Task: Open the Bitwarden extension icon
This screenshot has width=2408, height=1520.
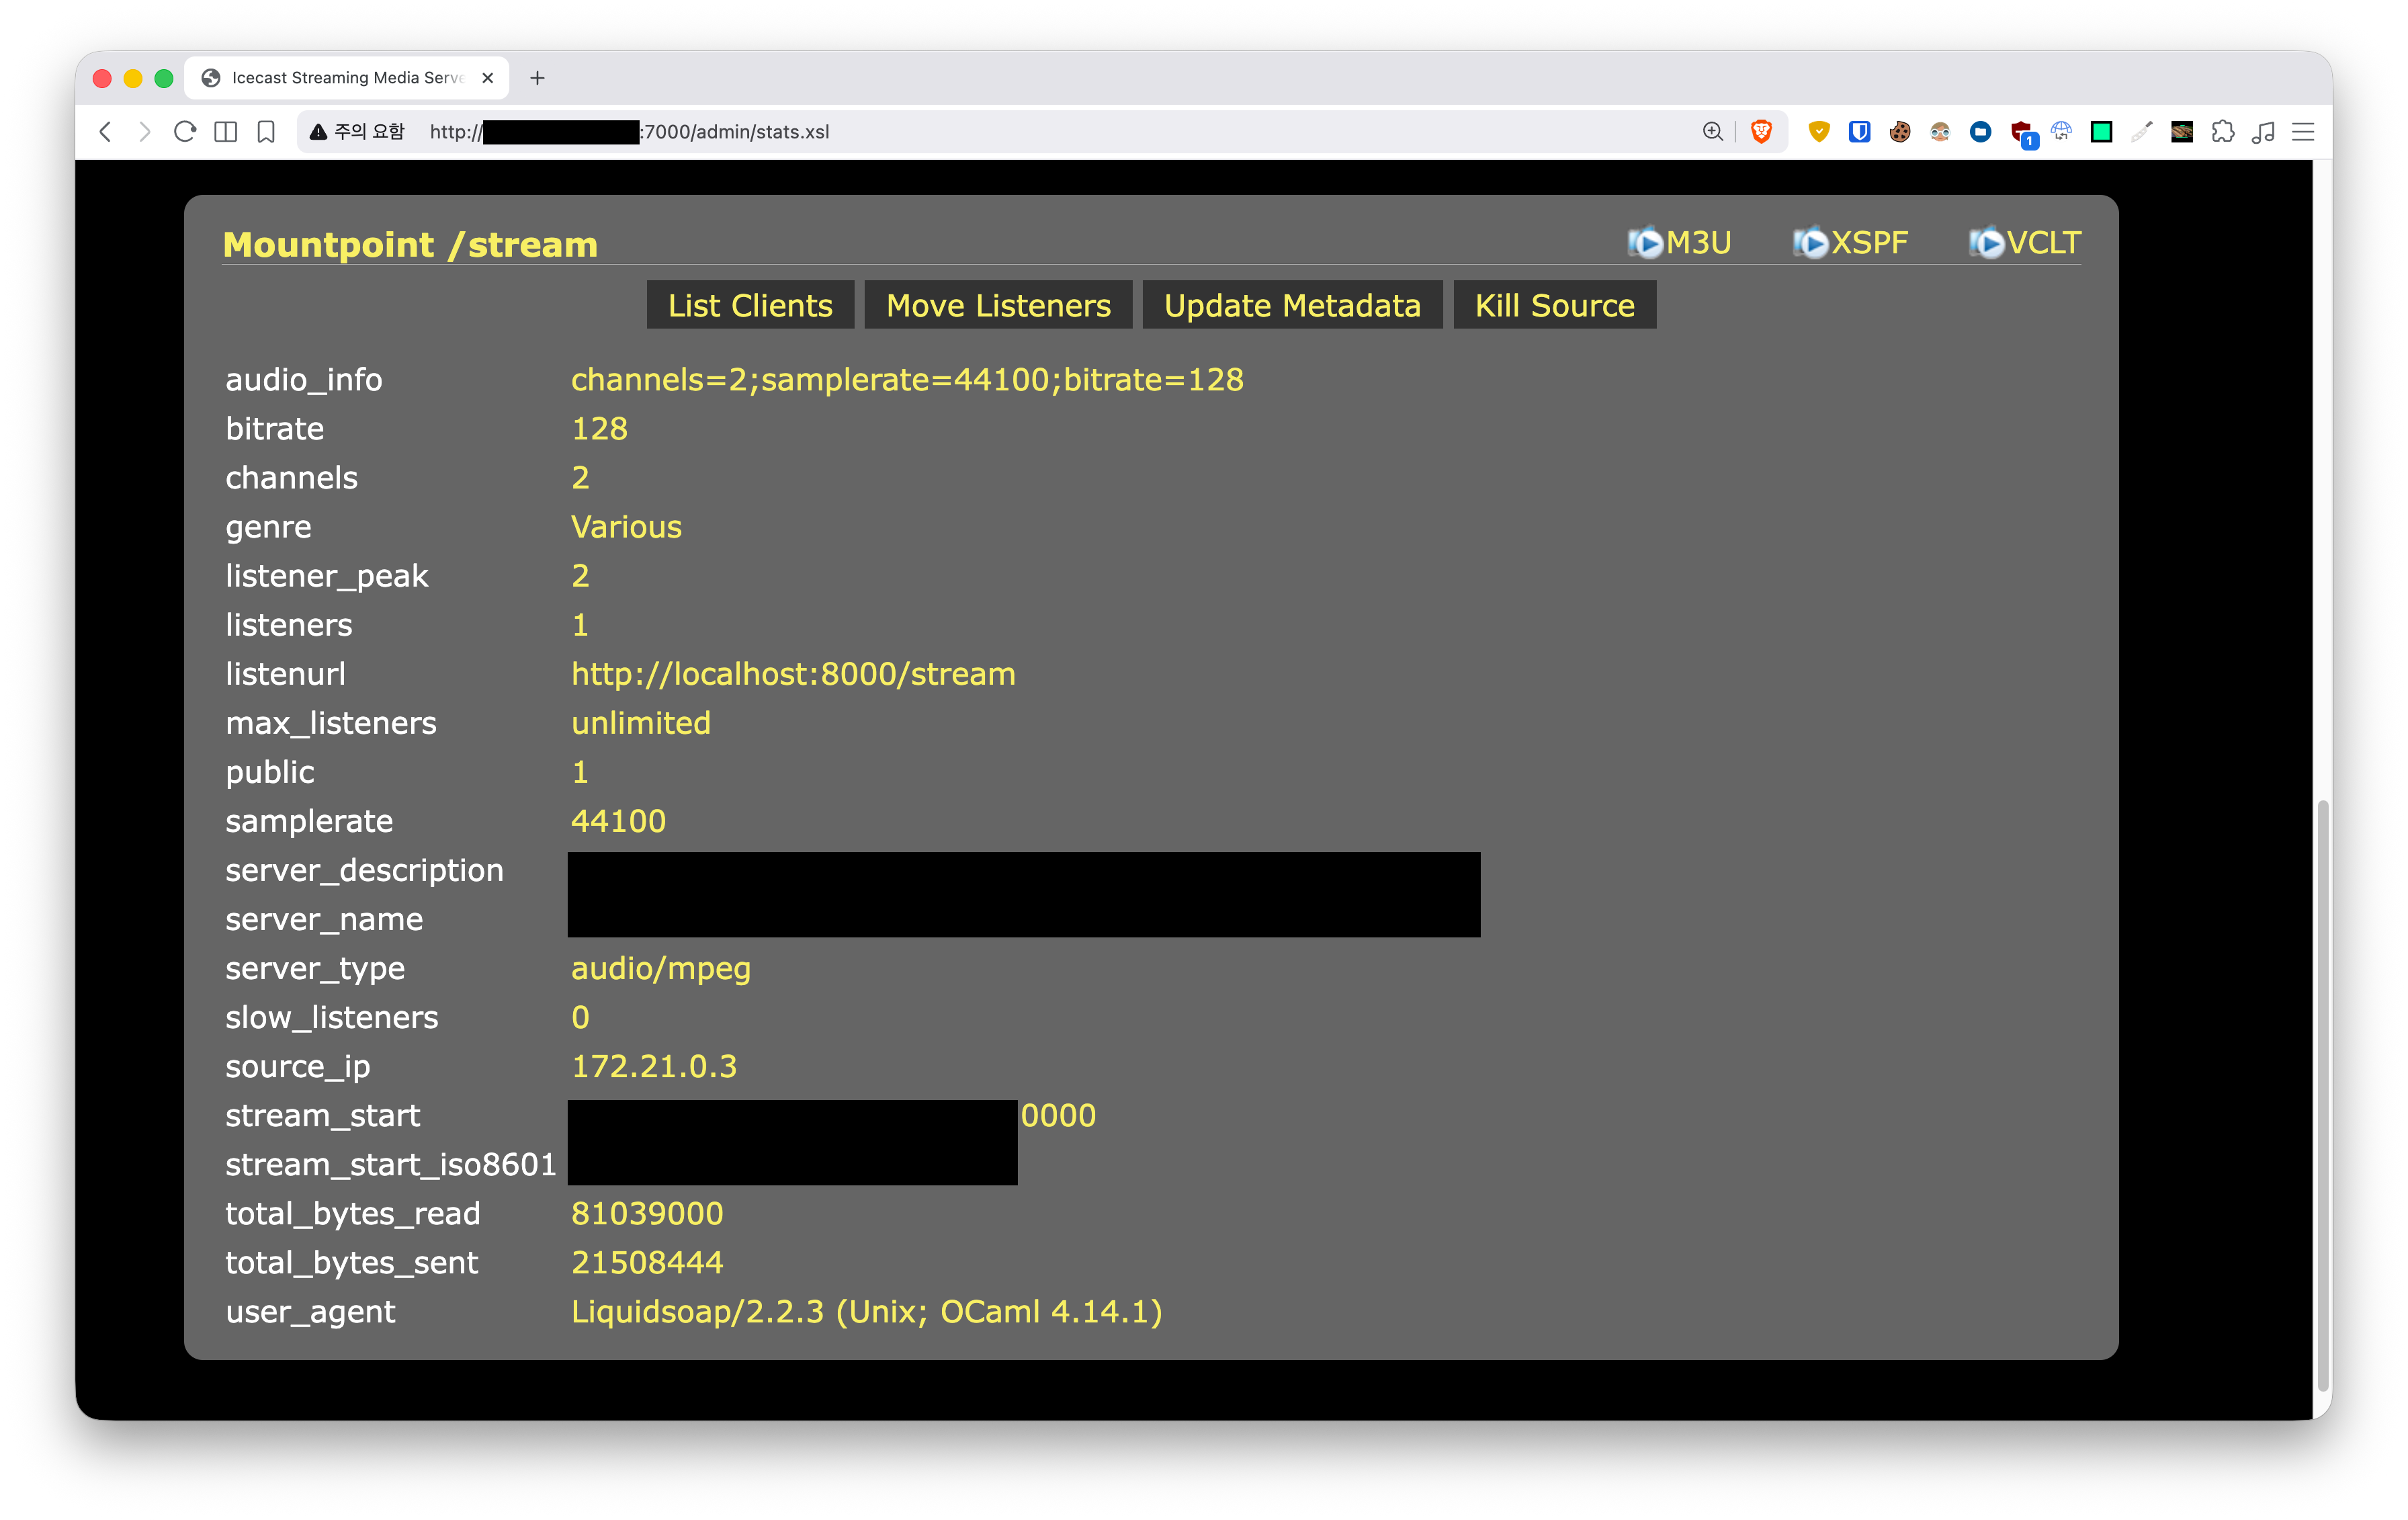Action: pyautogui.click(x=1859, y=132)
